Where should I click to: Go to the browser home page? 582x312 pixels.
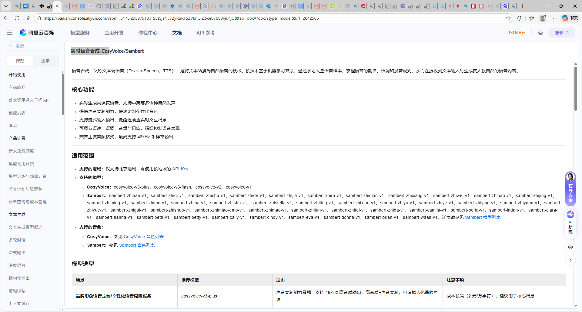point(28,18)
